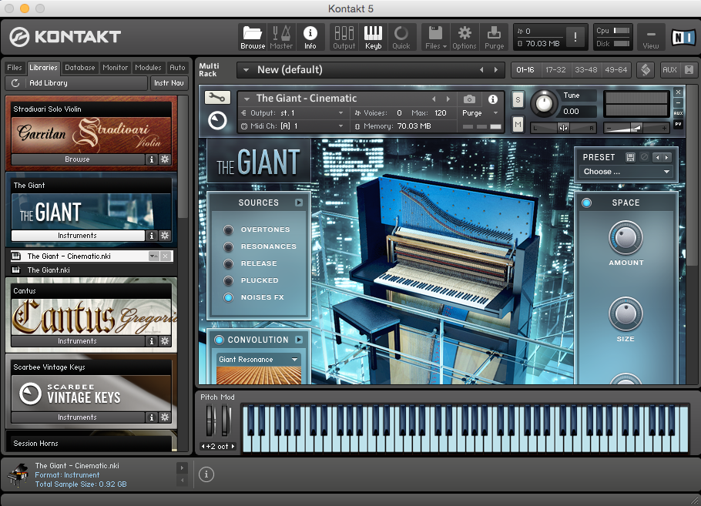Mute the instrument with M button
The height and width of the screenshot is (506, 701).
point(518,125)
